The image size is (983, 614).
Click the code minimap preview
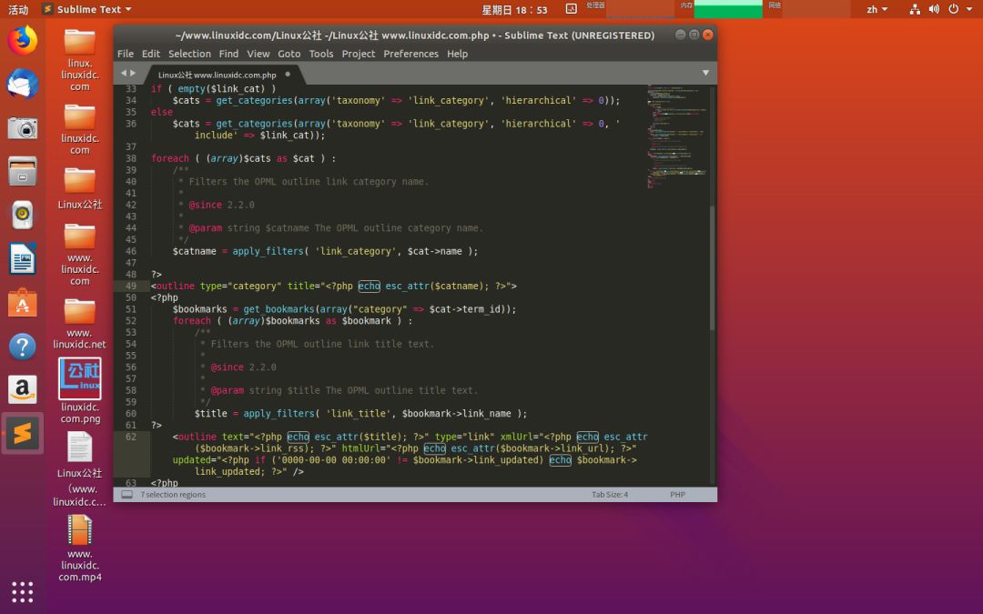pyautogui.click(x=678, y=136)
